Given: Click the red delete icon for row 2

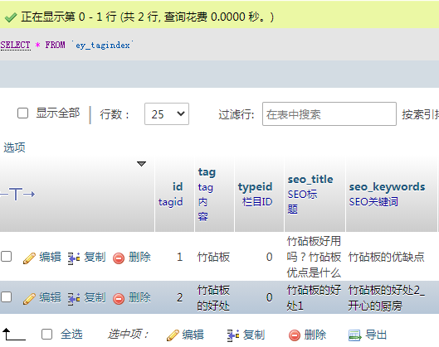Looking at the screenshot, I should click(x=119, y=298).
